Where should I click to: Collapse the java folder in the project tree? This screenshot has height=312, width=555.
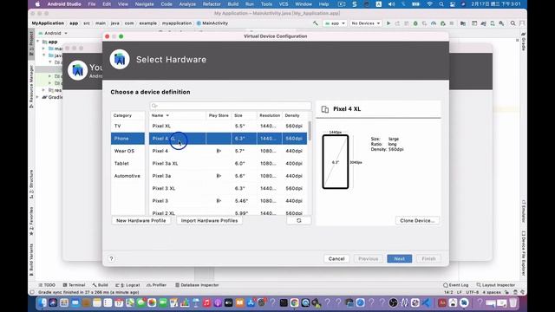44,55
